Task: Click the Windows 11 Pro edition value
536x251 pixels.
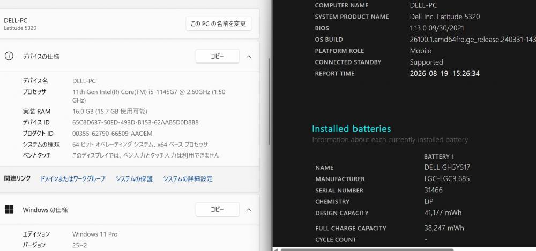Action: (x=95, y=234)
